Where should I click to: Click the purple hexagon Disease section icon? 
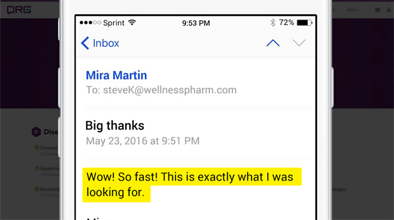(36, 132)
